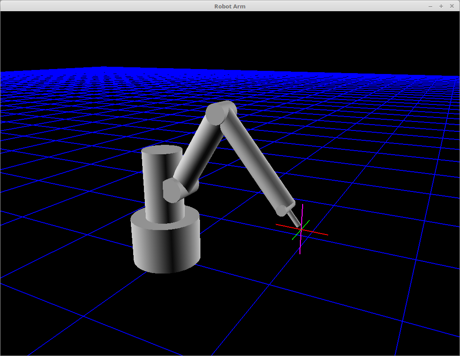Click the center of the target crosshair
The width and height of the screenshot is (460, 356).
click(301, 229)
